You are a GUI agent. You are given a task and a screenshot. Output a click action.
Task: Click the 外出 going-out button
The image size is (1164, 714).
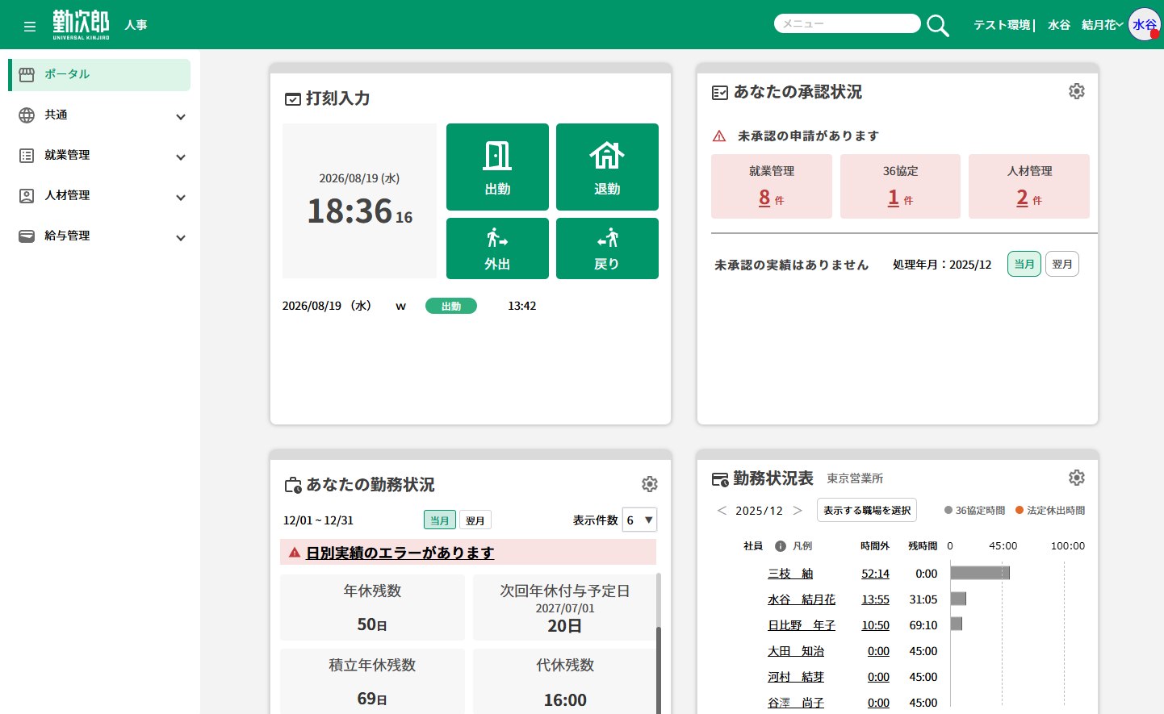pos(497,248)
